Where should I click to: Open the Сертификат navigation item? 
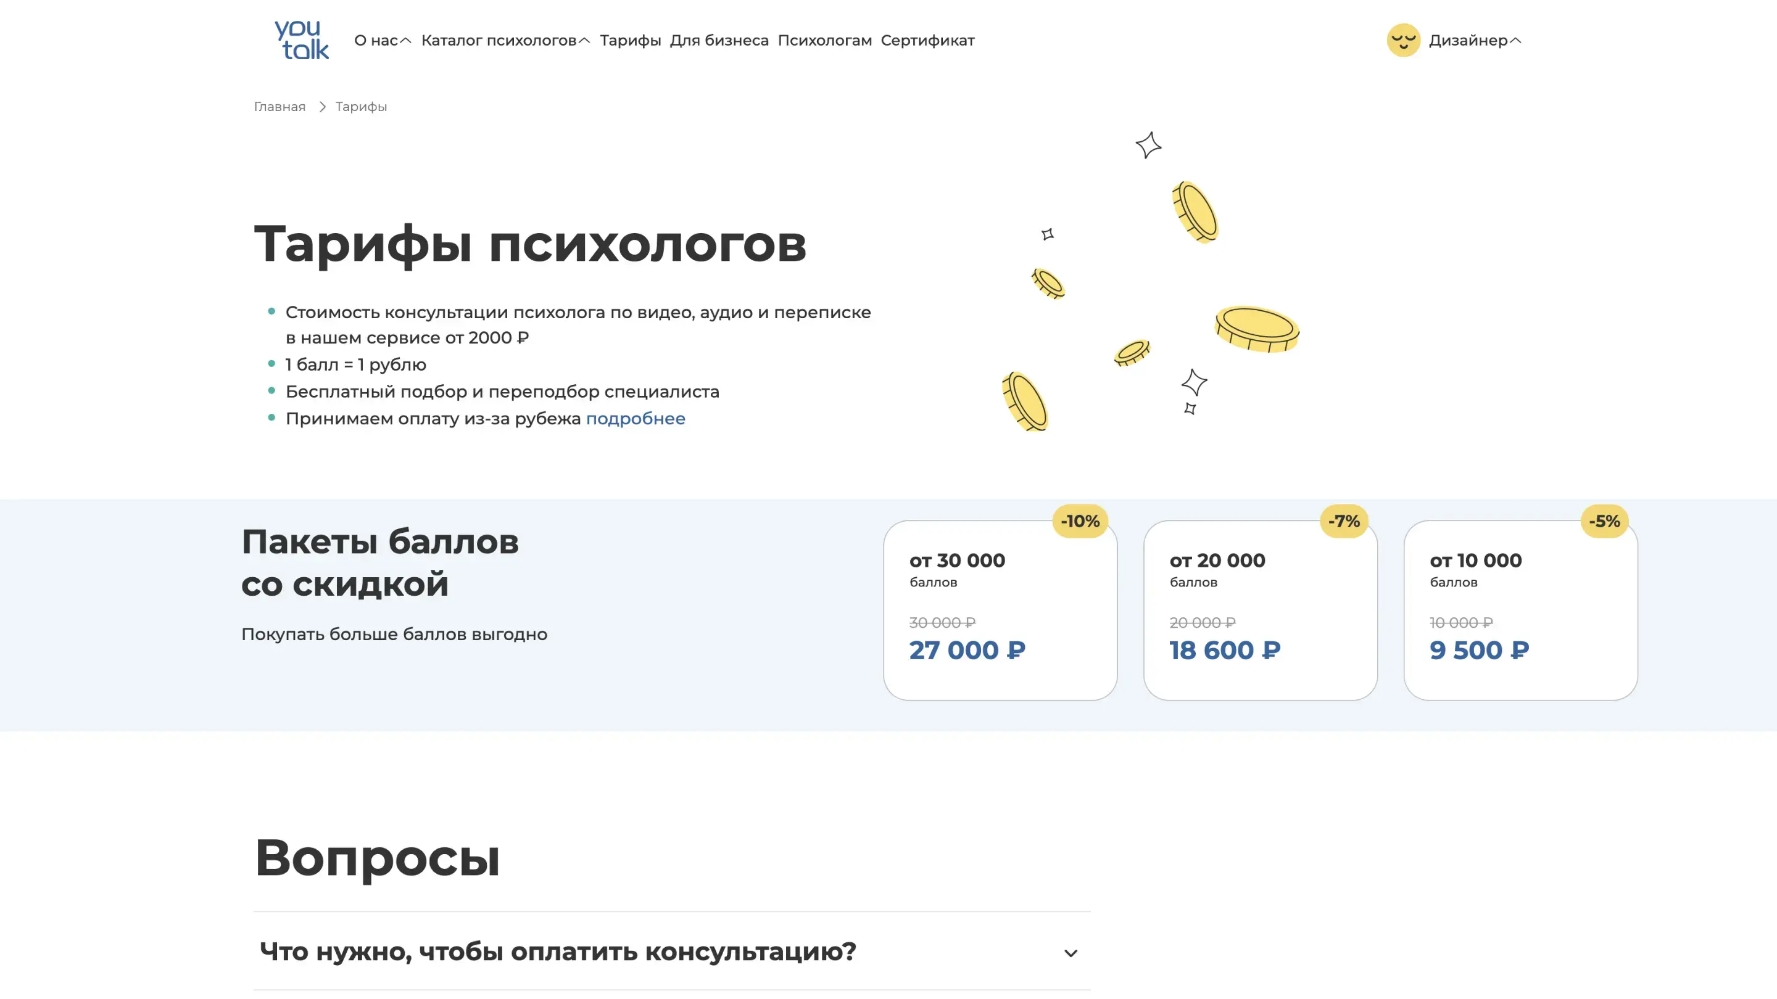coord(927,41)
